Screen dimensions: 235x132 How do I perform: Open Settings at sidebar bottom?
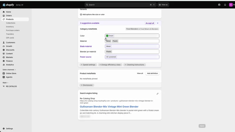[x=9, y=128]
